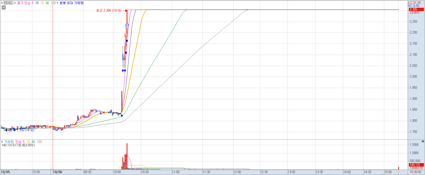Click the pink 5 price moving average

coord(32,3)
